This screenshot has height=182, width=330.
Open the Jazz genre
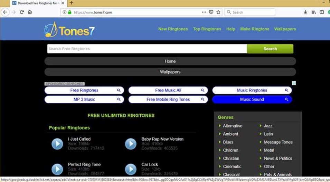tap(268, 126)
